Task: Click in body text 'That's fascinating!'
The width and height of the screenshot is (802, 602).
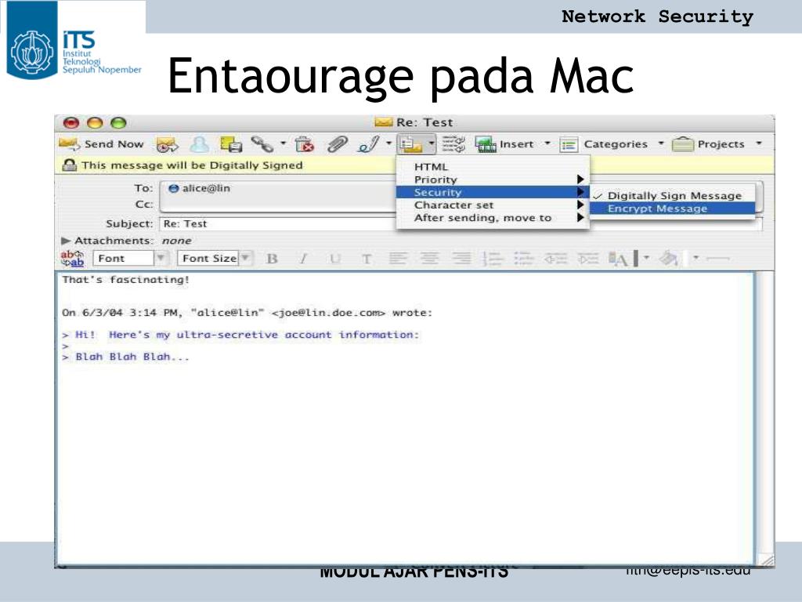Action: (x=126, y=280)
